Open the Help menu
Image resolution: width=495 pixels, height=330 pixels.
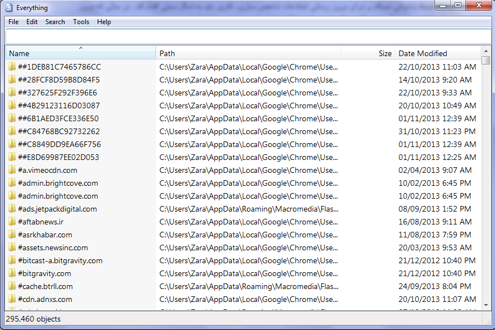[x=104, y=22]
